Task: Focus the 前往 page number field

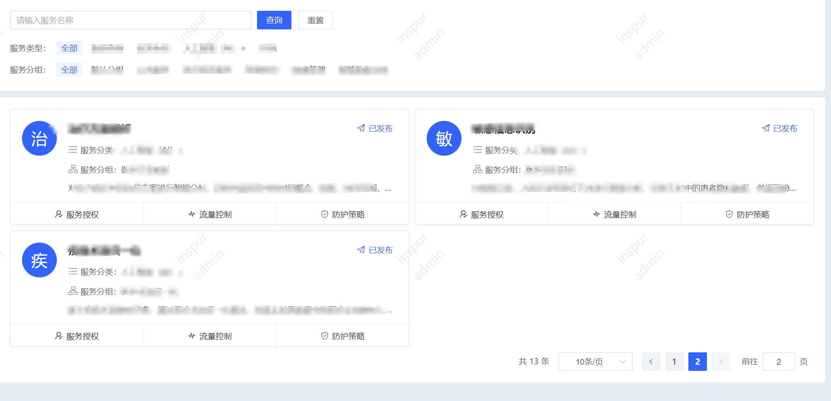Action: [x=779, y=362]
